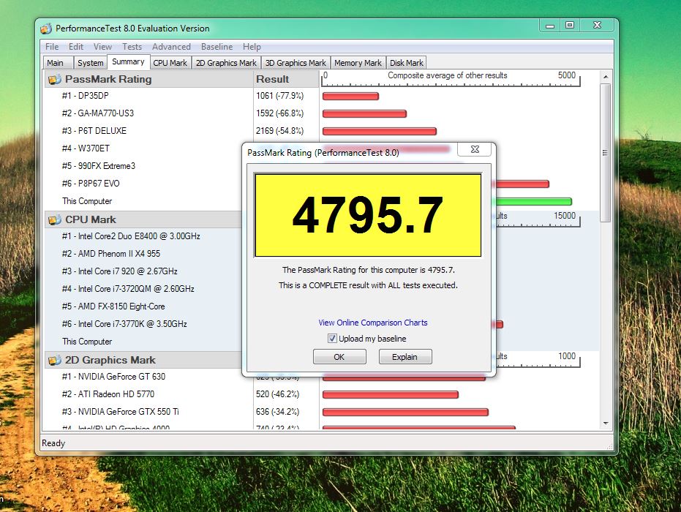Image resolution: width=681 pixels, height=512 pixels.
Task: Select the 'NVIDIA GeForce GTX 550 Ti' row
Action: click(120, 412)
